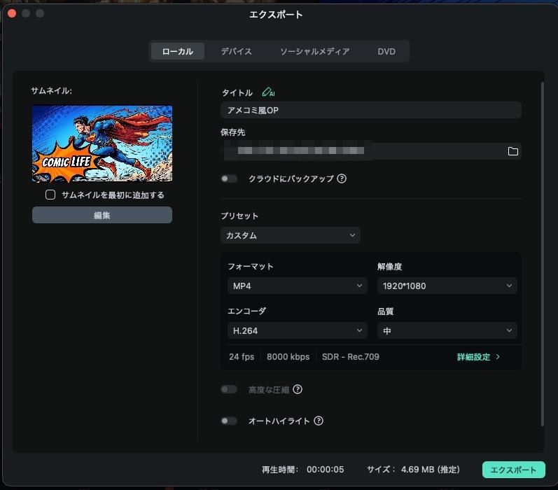This screenshot has width=558, height=490.
Task: Open 詳細設定 advanced settings link
Action: tap(478, 357)
